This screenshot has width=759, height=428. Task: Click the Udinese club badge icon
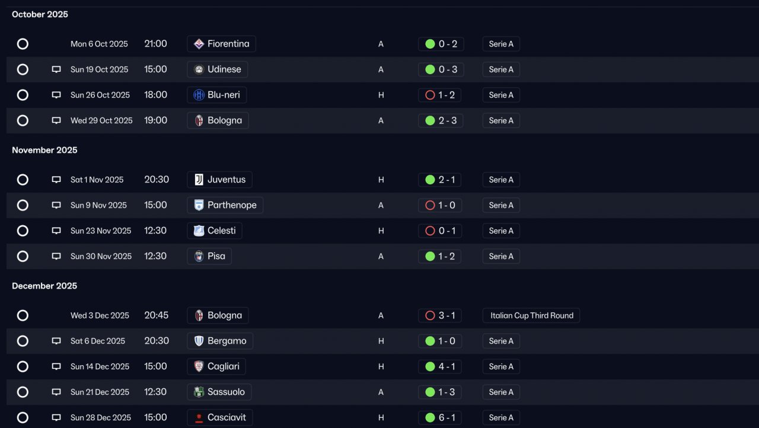(199, 69)
